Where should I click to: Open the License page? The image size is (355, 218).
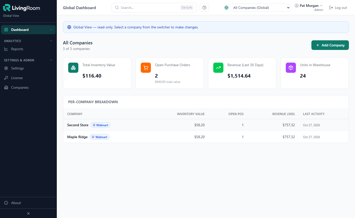tap(28, 78)
